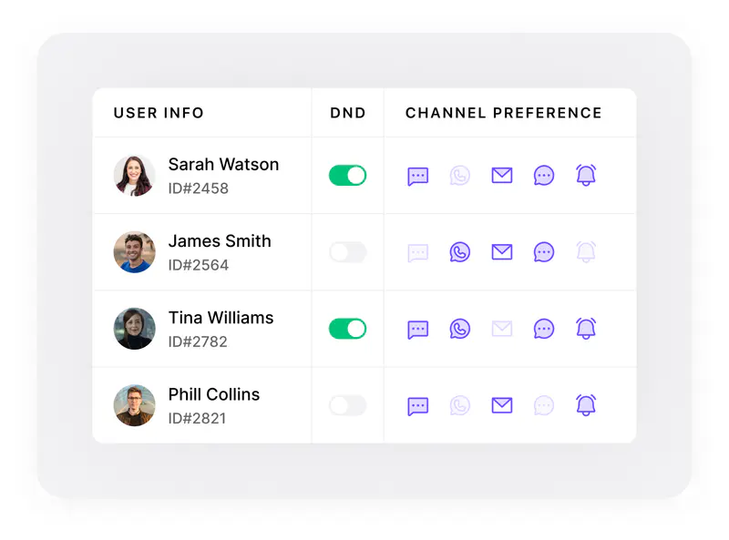
Task: Select the Tina Williams name link
Action: pos(221,318)
